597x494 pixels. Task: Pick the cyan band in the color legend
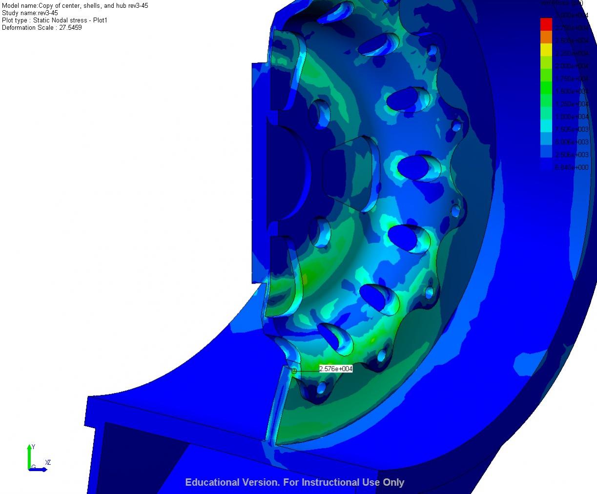pos(546,126)
